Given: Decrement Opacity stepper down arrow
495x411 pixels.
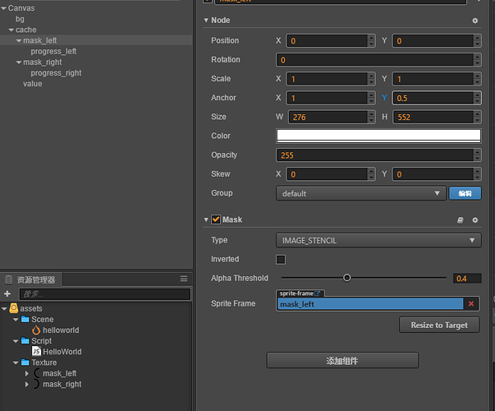Looking at the screenshot, I should tap(477, 158).
